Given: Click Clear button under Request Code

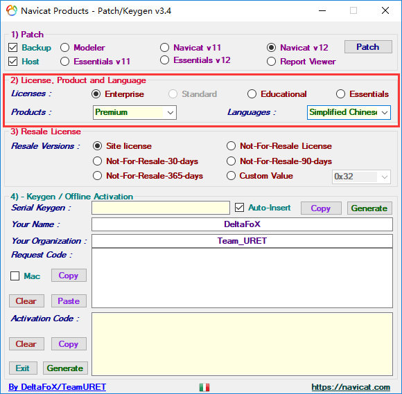Looking at the screenshot, I should tap(26, 301).
